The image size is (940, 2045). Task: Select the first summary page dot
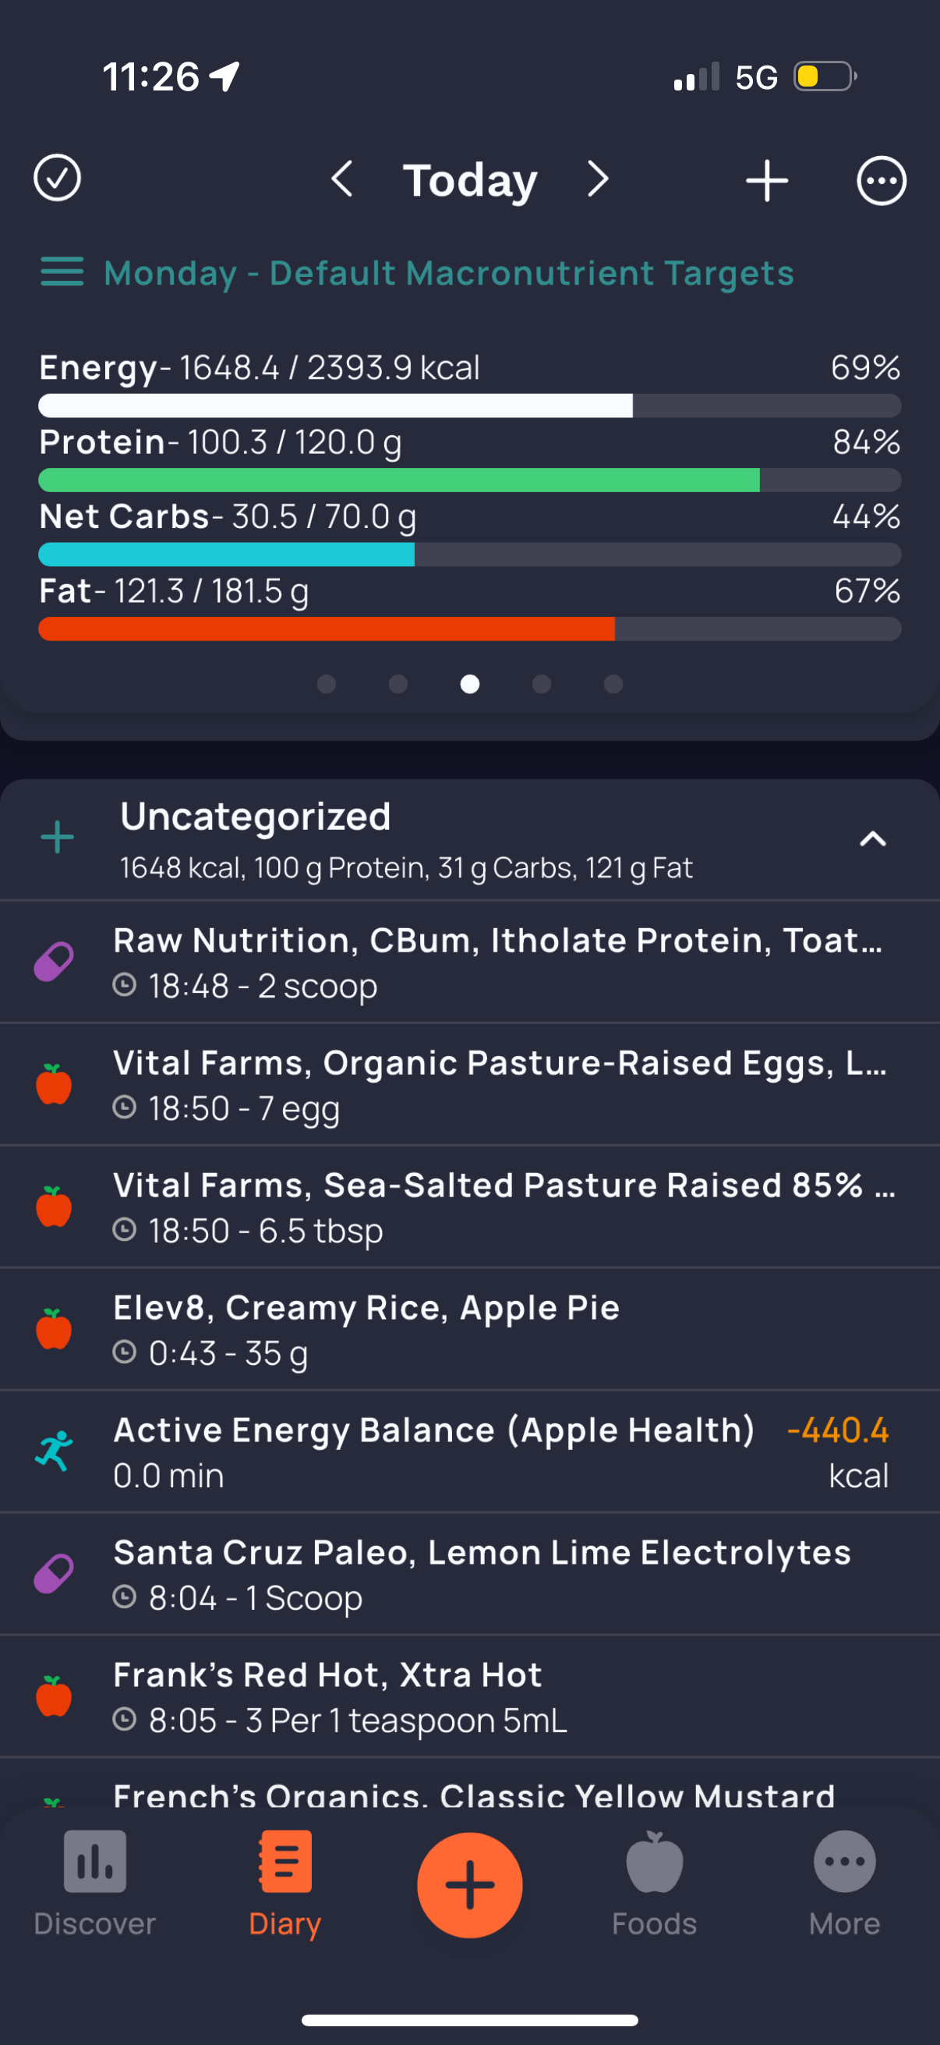pyautogui.click(x=326, y=684)
